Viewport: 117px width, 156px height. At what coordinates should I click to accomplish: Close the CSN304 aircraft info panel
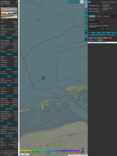pyautogui.click(x=17, y=2)
